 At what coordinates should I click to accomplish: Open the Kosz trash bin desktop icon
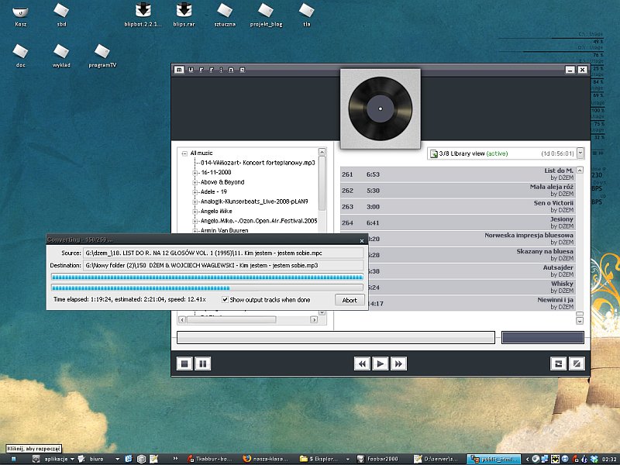(21, 13)
